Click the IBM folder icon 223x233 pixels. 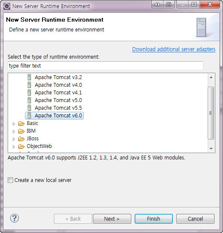pos(21,131)
